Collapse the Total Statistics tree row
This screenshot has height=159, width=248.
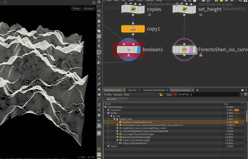pos(105,107)
